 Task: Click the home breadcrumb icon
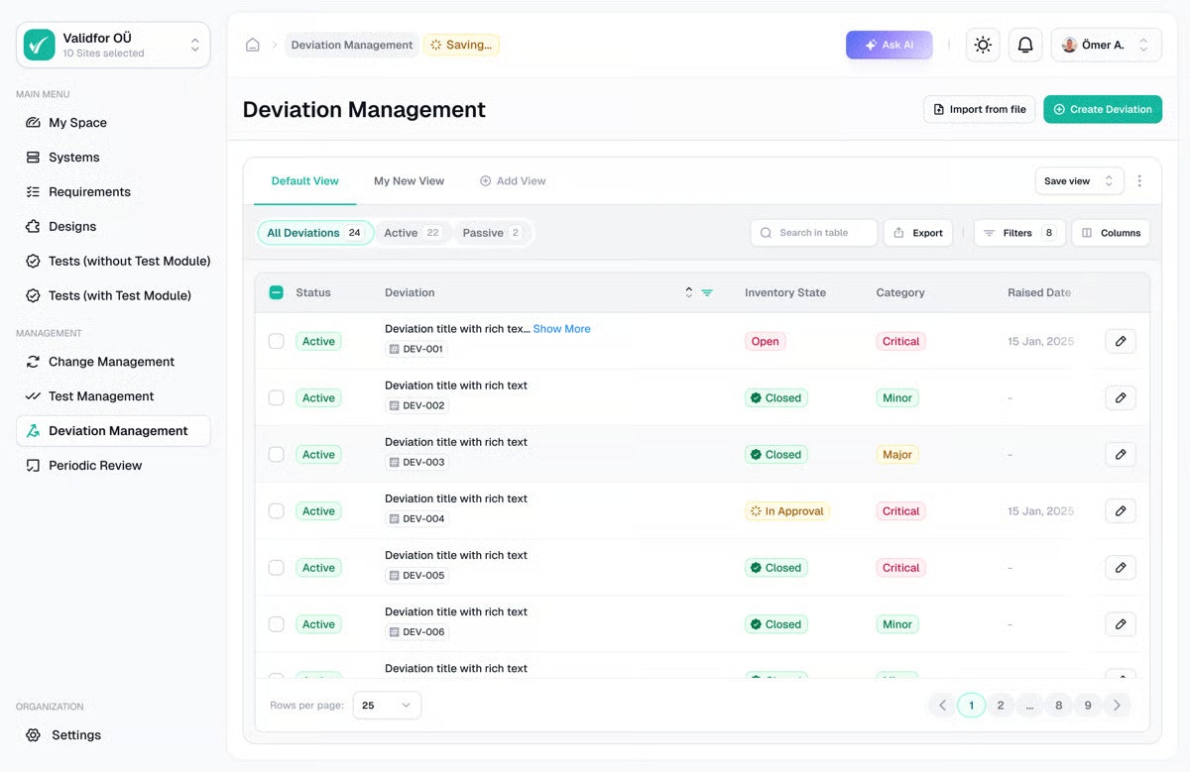253,45
